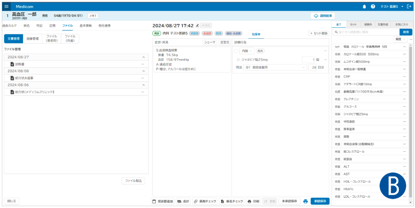Click the notification bell icon
Image resolution: width=415 pixels, height=208 pixels.
pyautogui.click(x=364, y=6)
